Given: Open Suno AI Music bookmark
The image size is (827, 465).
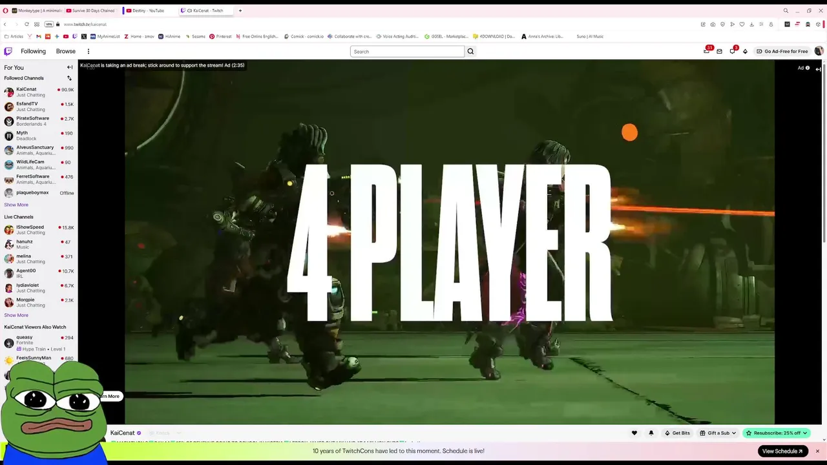Looking at the screenshot, I should [590, 36].
